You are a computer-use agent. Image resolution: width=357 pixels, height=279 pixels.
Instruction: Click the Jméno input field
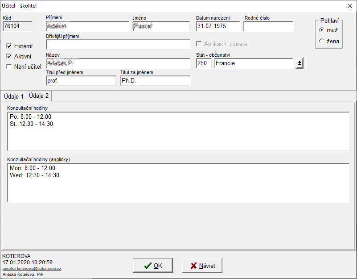click(x=162, y=26)
